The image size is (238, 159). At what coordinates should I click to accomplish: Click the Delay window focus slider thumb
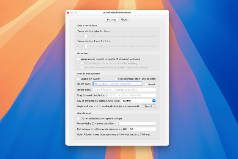86,46
